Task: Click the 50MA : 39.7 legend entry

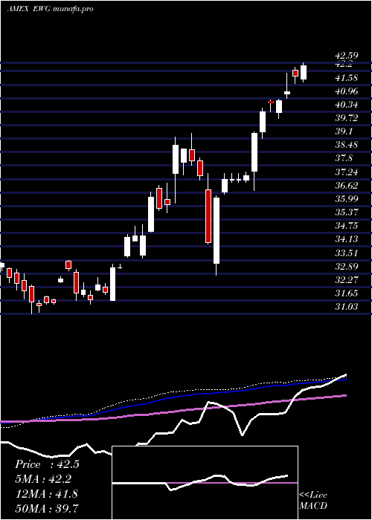Action: click(47, 508)
